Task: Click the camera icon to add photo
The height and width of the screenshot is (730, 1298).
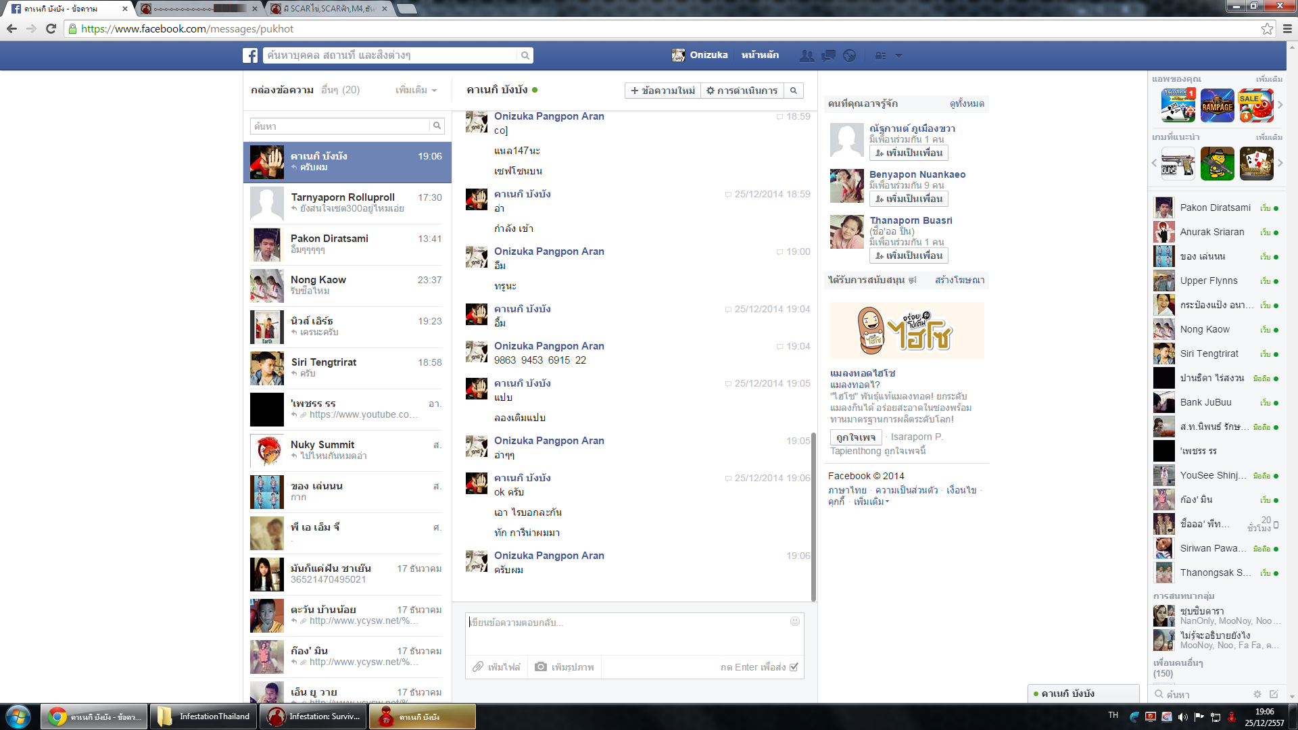Action: (x=541, y=667)
